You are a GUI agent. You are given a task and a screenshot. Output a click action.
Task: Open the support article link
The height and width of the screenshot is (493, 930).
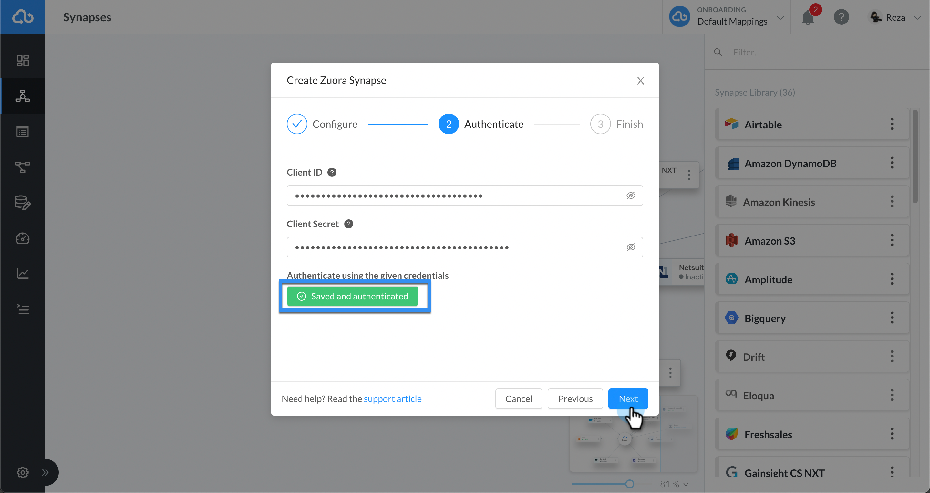392,398
